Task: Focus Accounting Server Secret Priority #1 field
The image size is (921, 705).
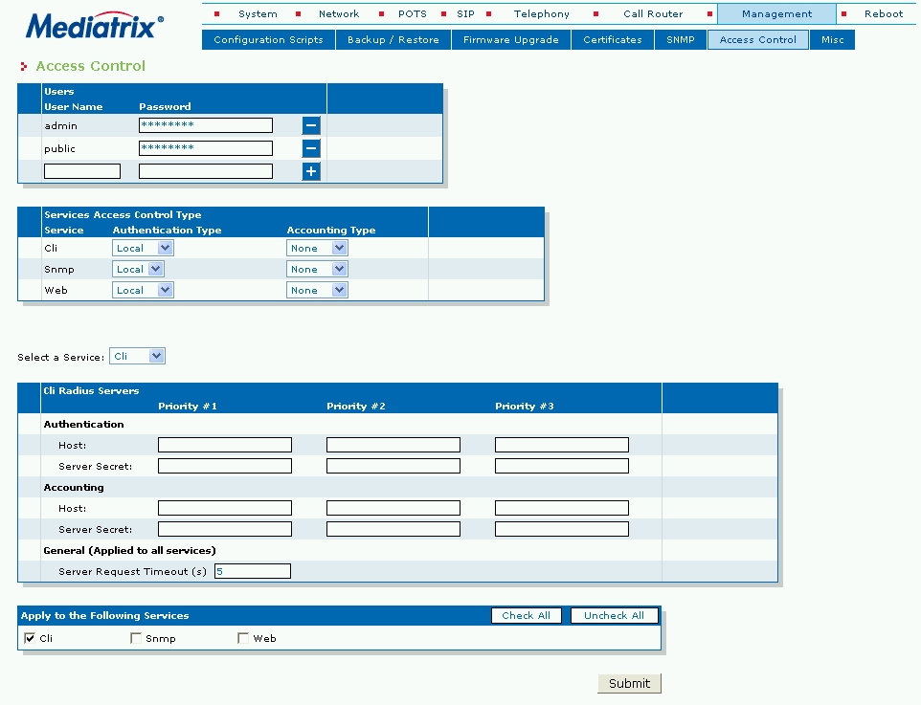Action: click(x=225, y=529)
